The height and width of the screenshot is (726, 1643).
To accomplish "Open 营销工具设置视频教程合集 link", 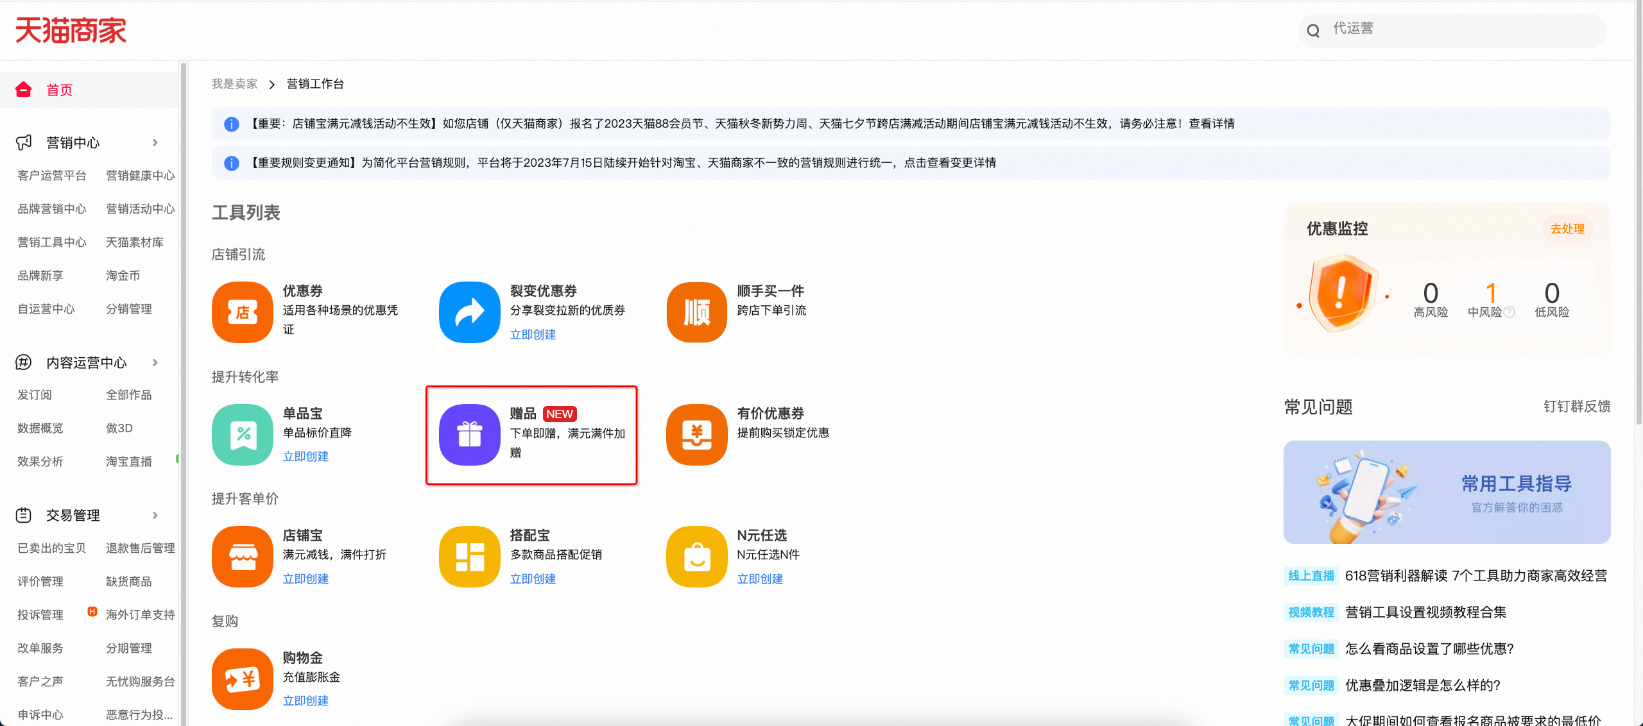I will 1425,612.
